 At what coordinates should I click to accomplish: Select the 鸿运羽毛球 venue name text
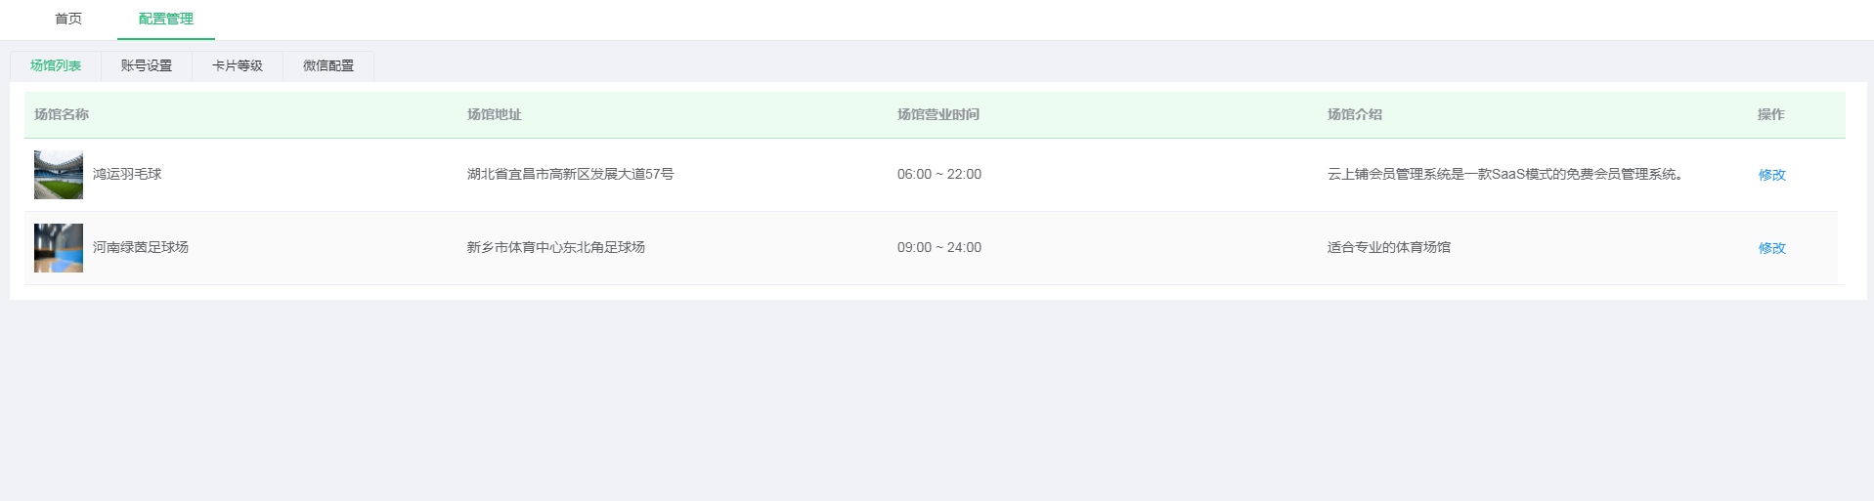[x=127, y=174]
